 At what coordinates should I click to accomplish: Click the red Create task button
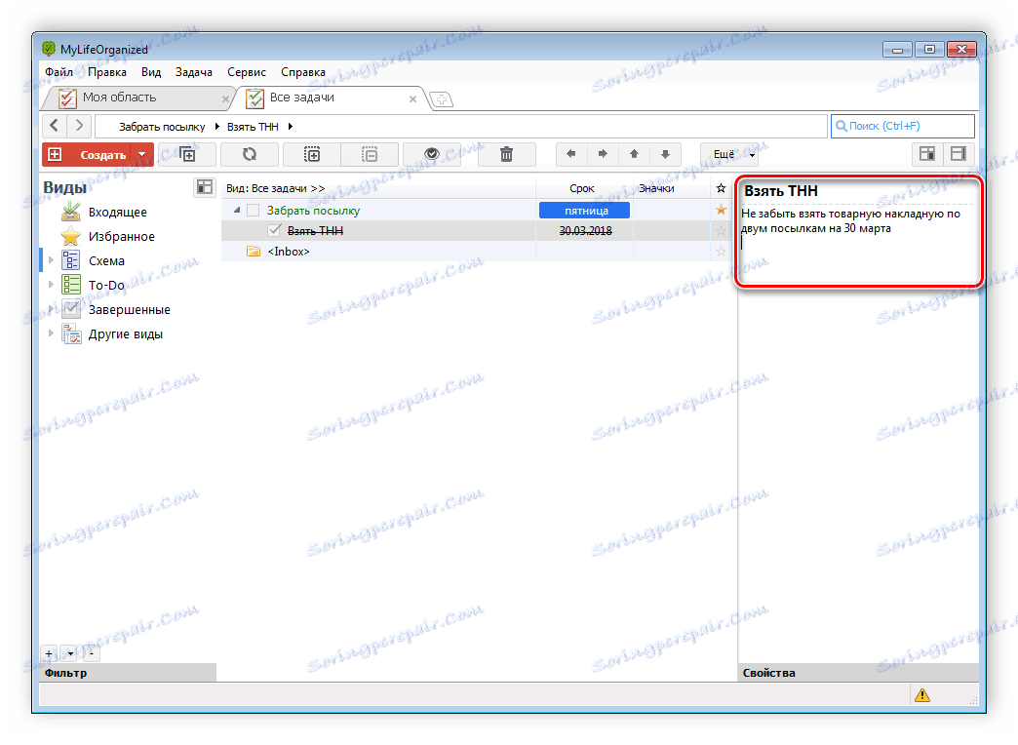pyautogui.click(x=87, y=155)
